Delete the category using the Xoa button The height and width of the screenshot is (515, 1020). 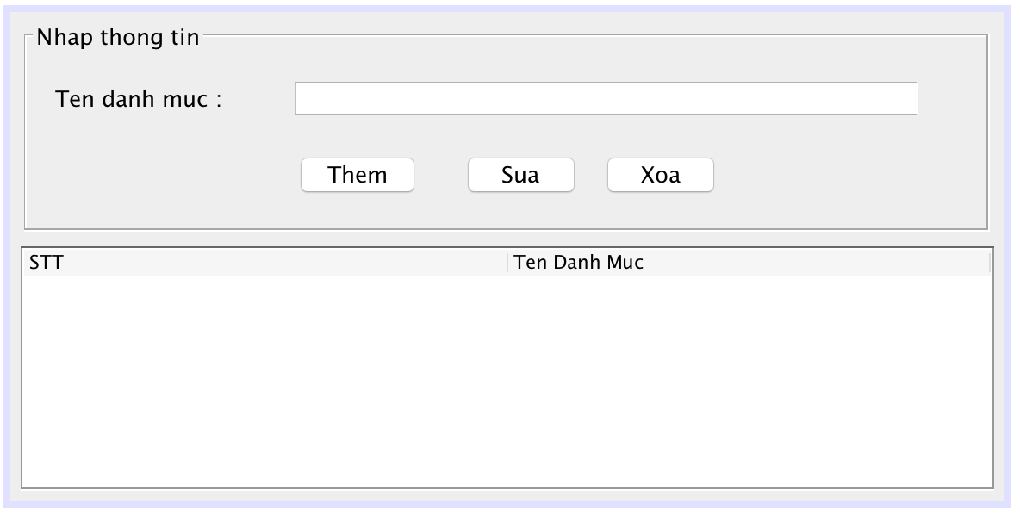pos(660,176)
